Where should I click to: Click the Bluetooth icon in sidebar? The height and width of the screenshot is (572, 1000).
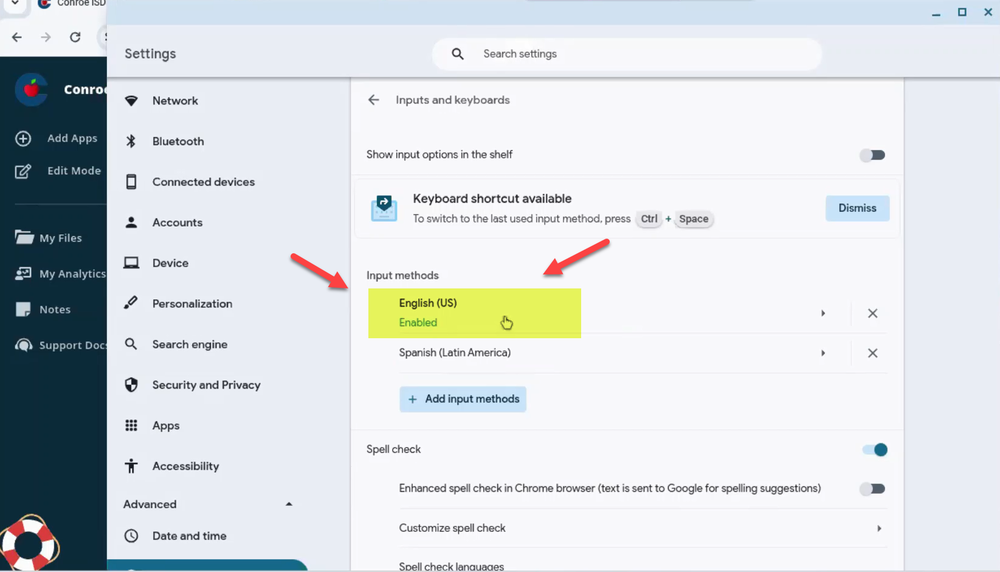tap(131, 141)
